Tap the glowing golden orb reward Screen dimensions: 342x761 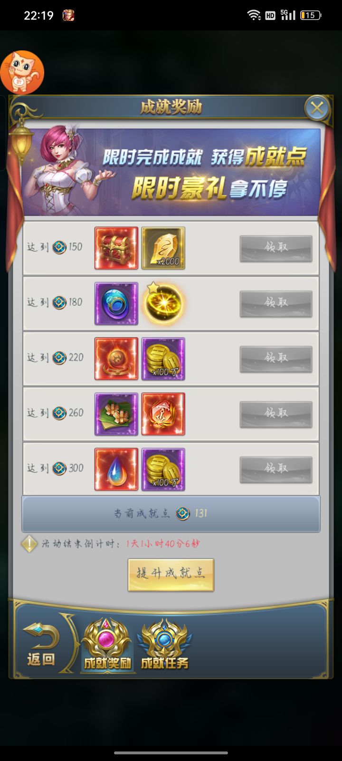tap(163, 303)
